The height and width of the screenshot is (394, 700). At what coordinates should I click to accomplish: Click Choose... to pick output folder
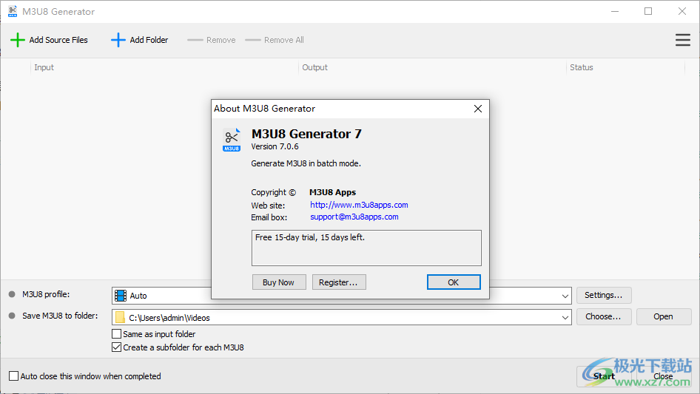pyautogui.click(x=604, y=316)
